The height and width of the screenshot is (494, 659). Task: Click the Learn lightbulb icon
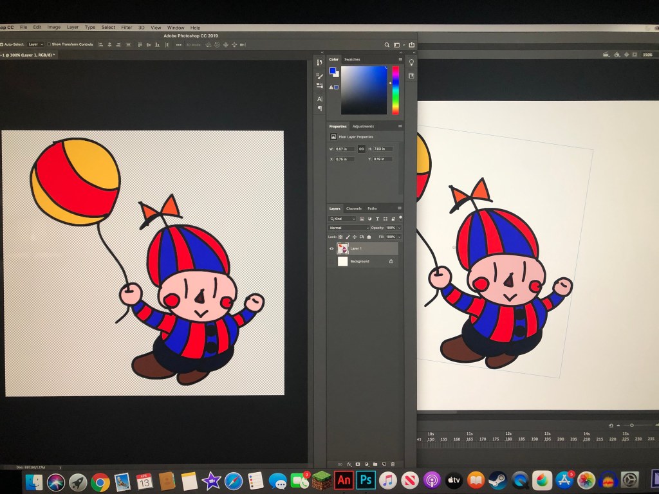point(411,62)
